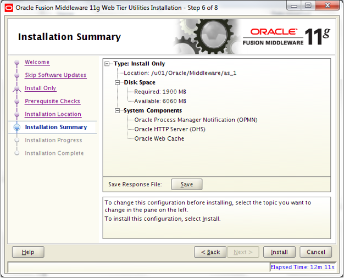Go to Skip Software Updates step
The width and height of the screenshot is (344, 278).
(56, 75)
